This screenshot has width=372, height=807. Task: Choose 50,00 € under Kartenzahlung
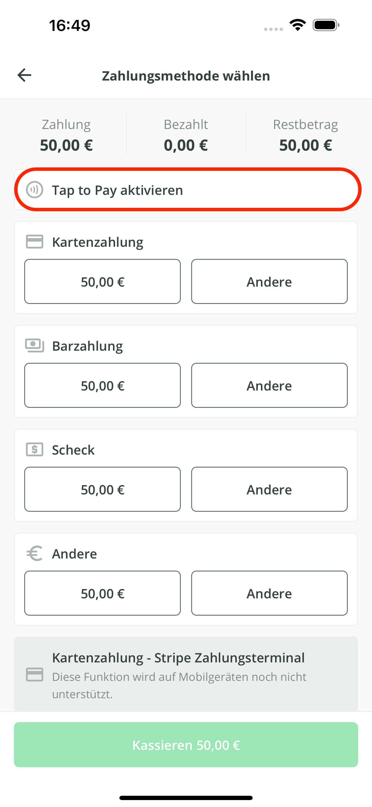click(x=102, y=282)
